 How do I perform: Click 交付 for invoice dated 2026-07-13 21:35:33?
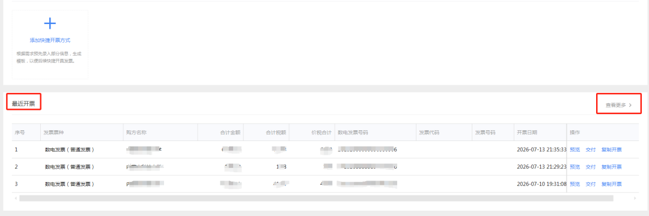pyautogui.click(x=591, y=150)
